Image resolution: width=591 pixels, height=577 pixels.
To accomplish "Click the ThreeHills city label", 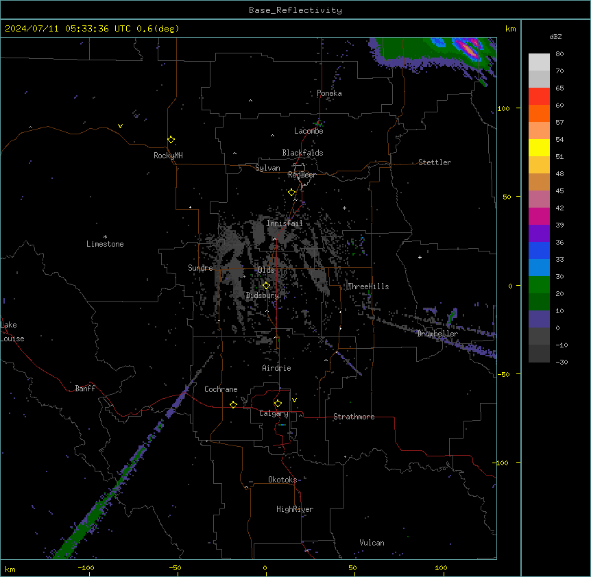I will coord(368,286).
